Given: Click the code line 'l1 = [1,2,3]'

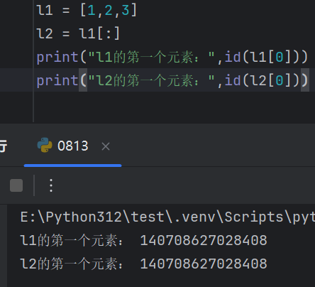Looking at the screenshot, I should click(x=87, y=10).
